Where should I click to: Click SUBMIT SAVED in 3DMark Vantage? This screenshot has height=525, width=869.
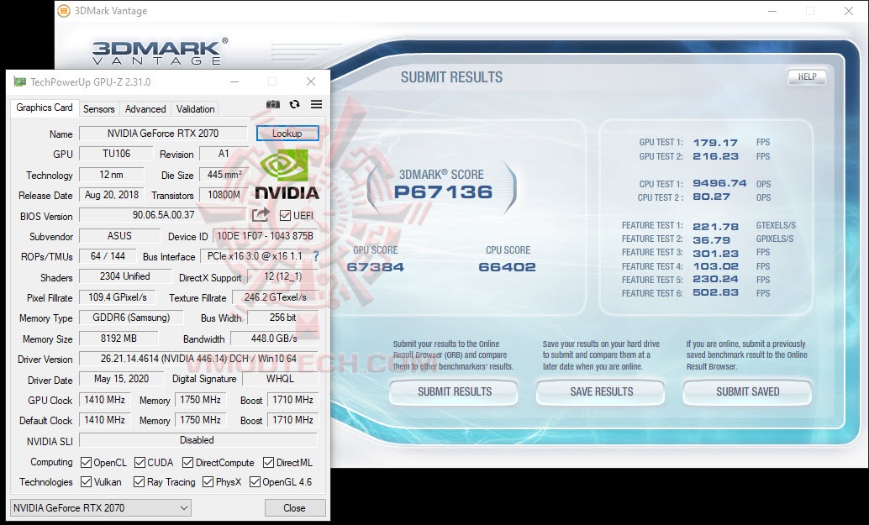click(748, 392)
